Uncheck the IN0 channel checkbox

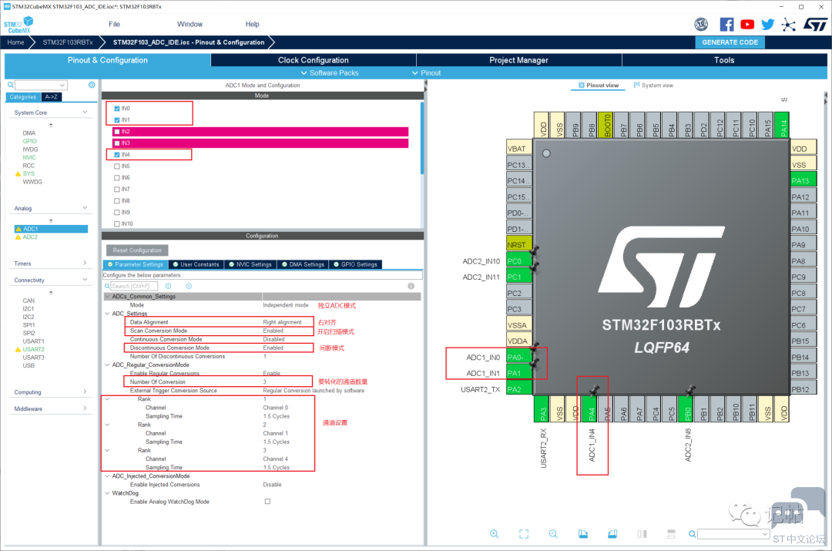pyautogui.click(x=117, y=109)
